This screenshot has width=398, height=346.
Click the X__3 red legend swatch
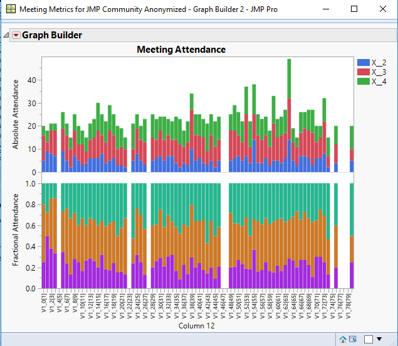pyautogui.click(x=363, y=72)
